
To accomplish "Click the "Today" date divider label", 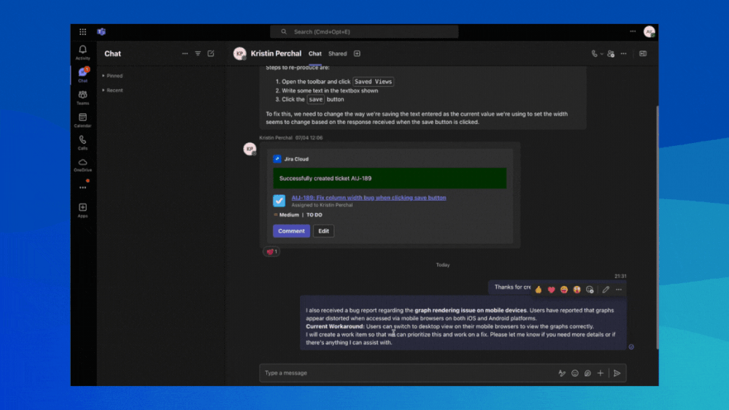I will 443,265.
